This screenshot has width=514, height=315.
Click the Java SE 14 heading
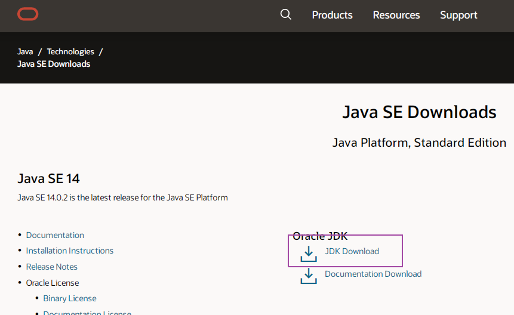coord(49,178)
